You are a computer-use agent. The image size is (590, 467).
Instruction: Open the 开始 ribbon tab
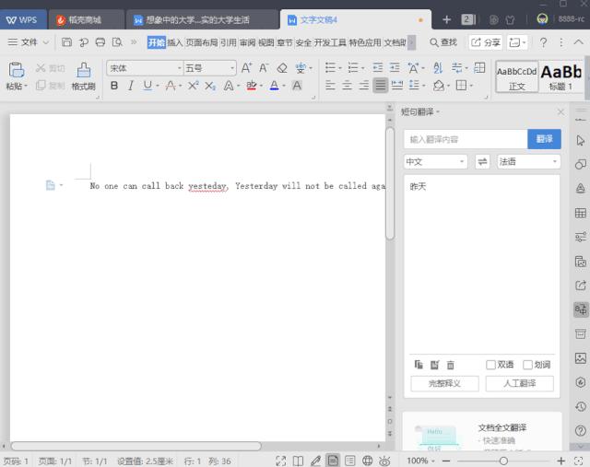[x=156, y=42]
